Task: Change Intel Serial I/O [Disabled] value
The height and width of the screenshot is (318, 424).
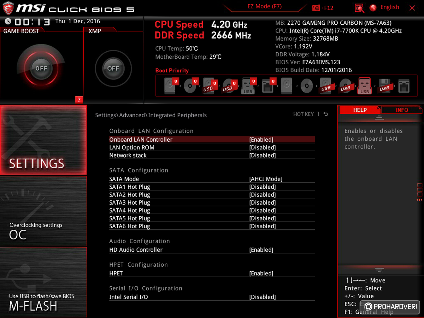Action: (263, 297)
